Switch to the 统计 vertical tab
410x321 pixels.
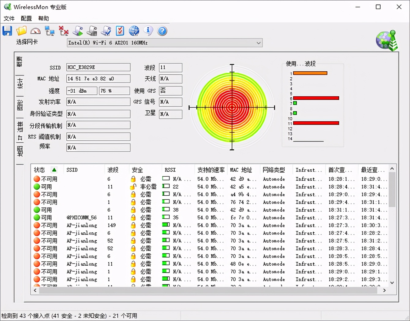click(x=20, y=83)
